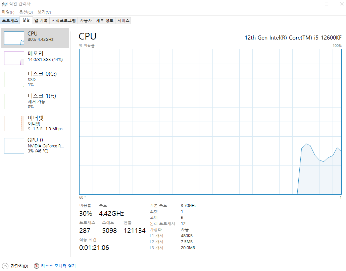The height and width of the screenshot is (271, 346).
Task: Click the 논리 프로세서 value 12
Action: click(183, 224)
